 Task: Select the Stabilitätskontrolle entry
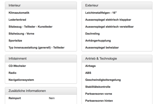point(98,87)
